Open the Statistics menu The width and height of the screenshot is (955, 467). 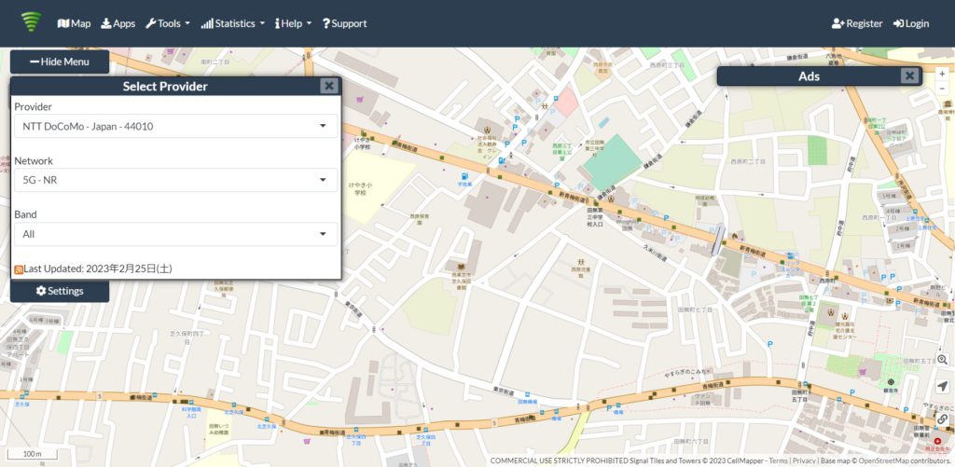pyautogui.click(x=232, y=23)
